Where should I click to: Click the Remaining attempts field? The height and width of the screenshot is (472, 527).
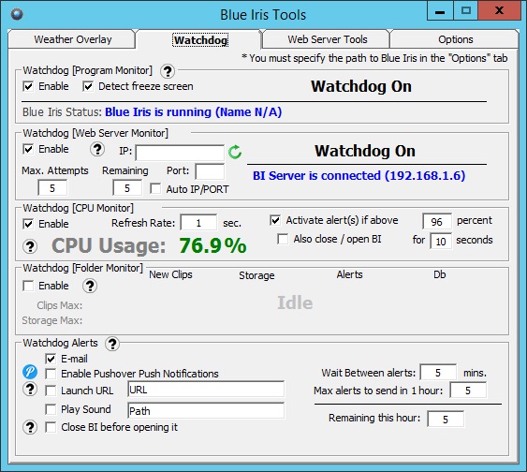tap(127, 187)
